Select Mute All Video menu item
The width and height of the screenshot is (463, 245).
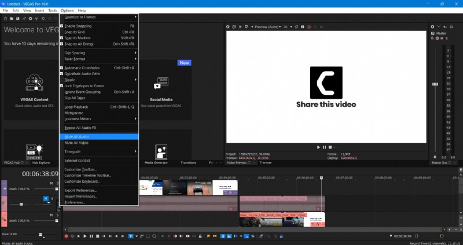99,143
